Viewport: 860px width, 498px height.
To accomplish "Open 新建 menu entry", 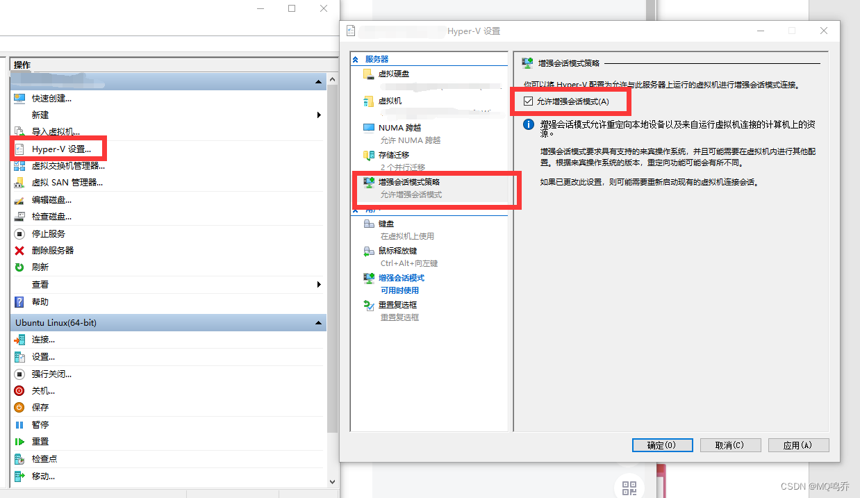I will click(x=40, y=115).
